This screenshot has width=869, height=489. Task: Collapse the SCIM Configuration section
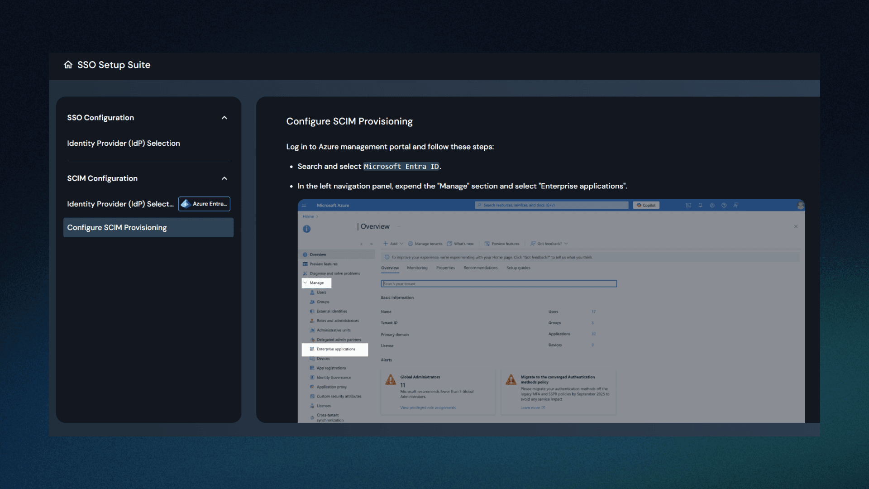coord(224,178)
